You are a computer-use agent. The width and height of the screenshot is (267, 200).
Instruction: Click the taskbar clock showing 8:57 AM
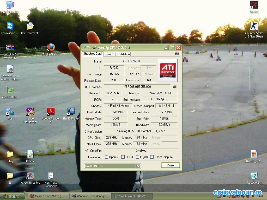257,196
